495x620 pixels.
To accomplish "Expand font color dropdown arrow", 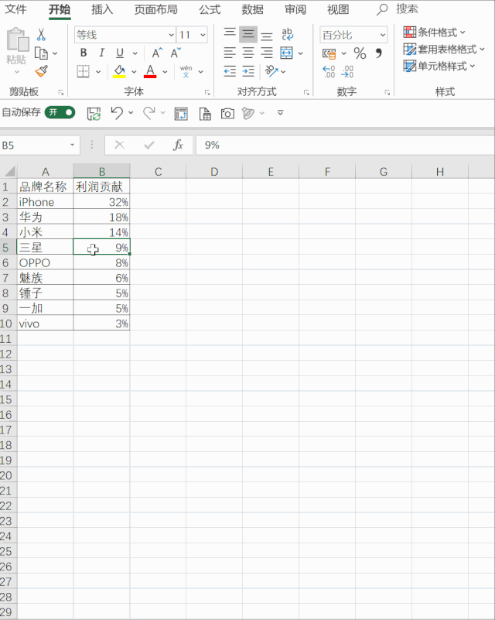I will click(165, 72).
